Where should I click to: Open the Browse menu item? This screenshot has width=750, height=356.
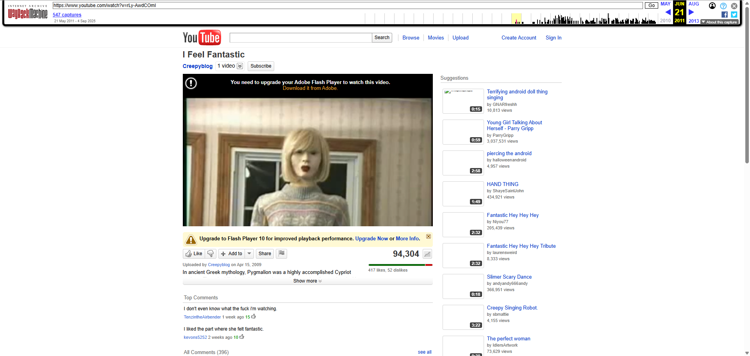point(411,38)
